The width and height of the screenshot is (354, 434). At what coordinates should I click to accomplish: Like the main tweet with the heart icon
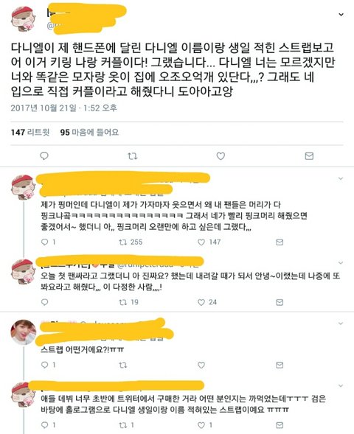pyautogui.click(x=221, y=156)
